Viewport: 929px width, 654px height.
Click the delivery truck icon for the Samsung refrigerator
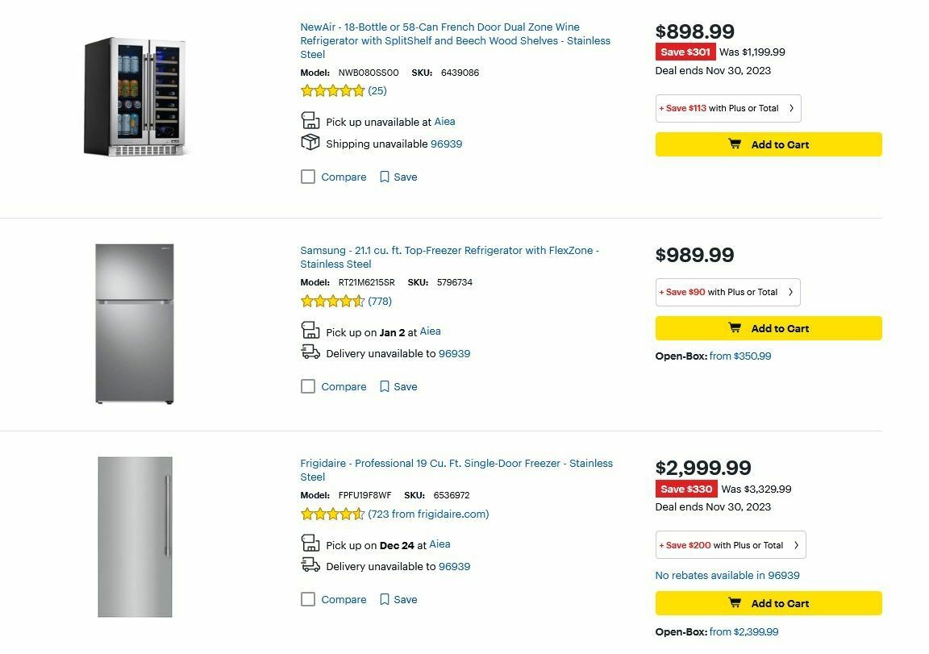click(x=310, y=352)
